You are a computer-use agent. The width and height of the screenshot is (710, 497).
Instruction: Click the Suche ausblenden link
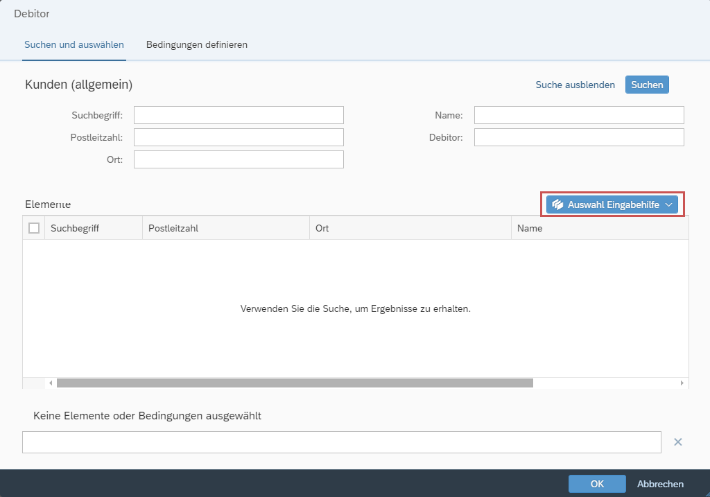pyautogui.click(x=575, y=85)
